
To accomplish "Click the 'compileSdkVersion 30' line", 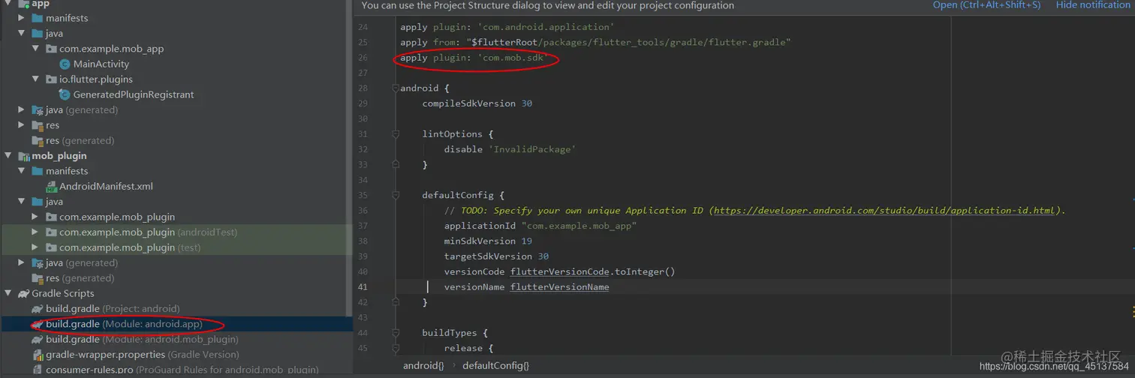I will [477, 103].
